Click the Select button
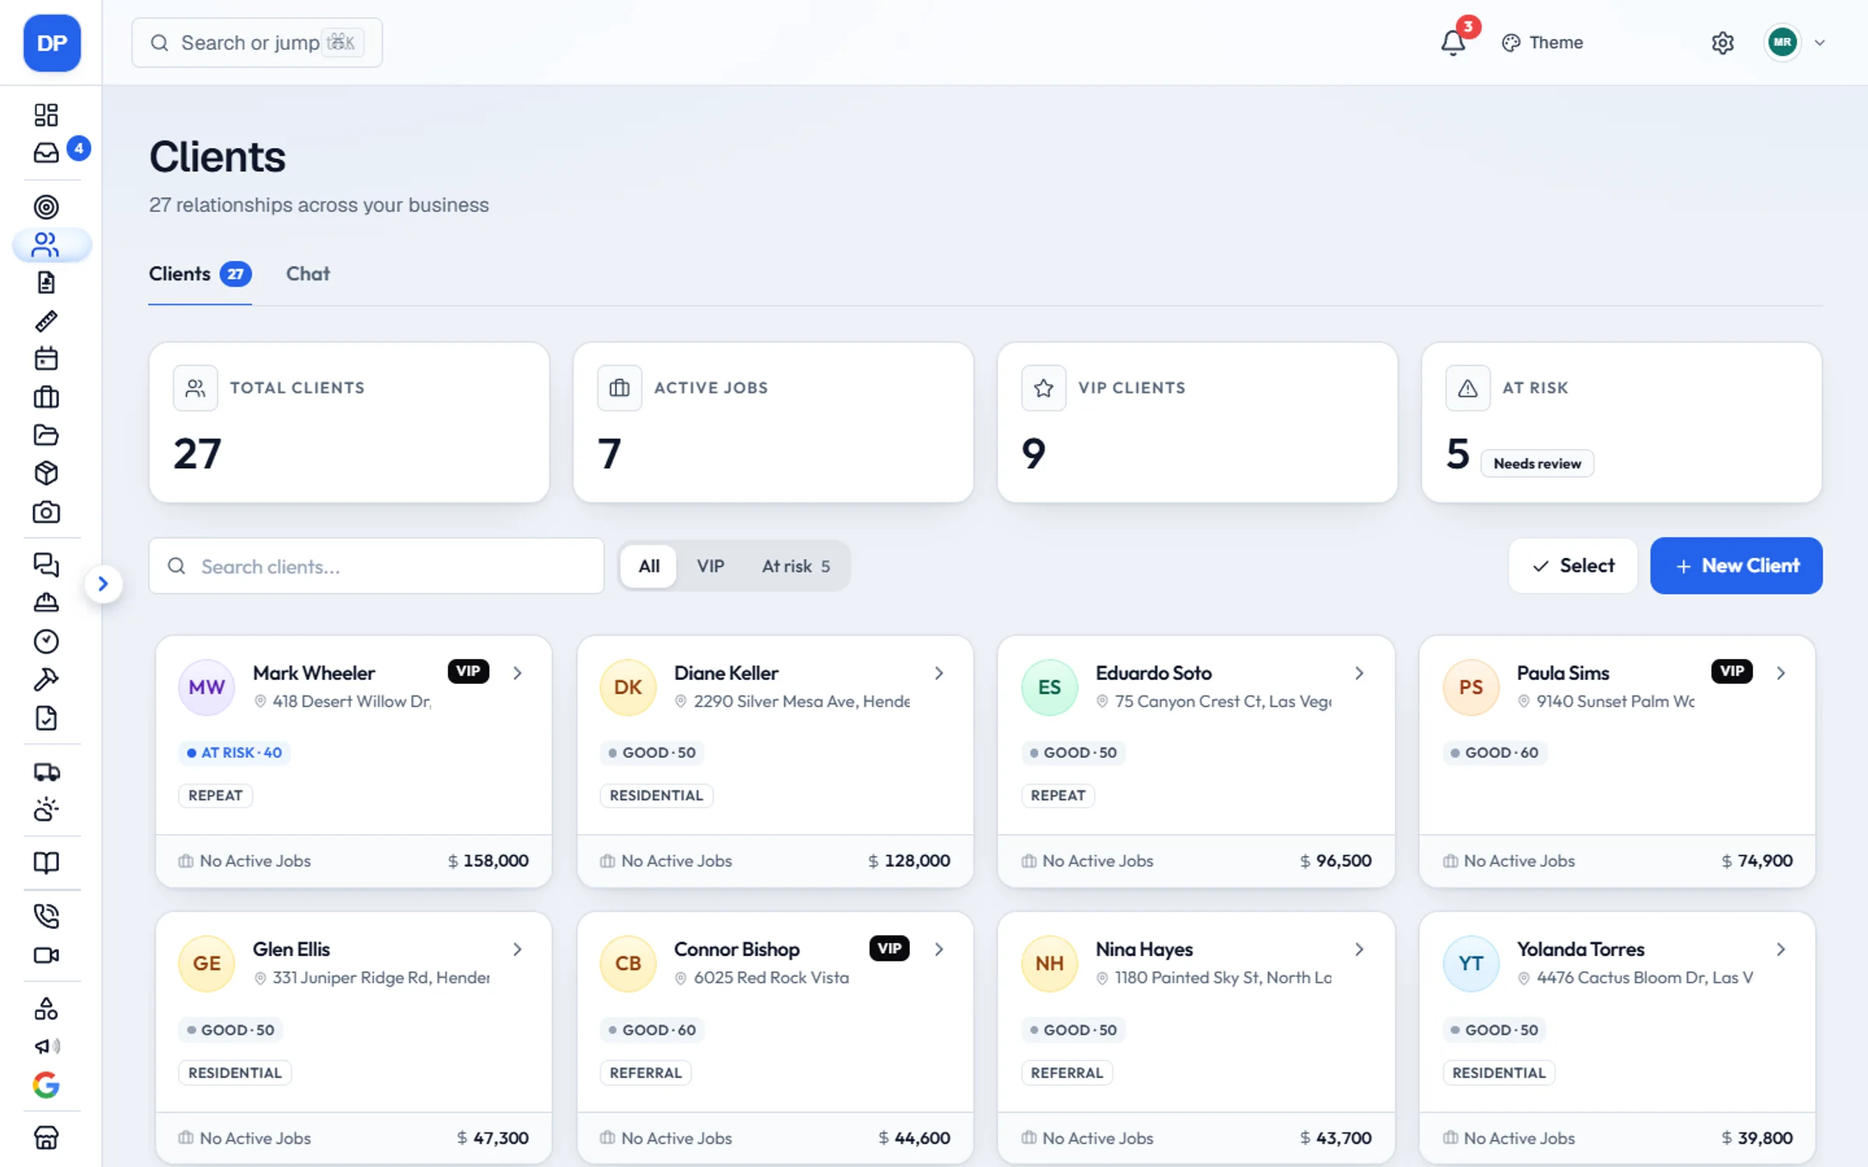The width and height of the screenshot is (1868, 1167). tap(1572, 566)
